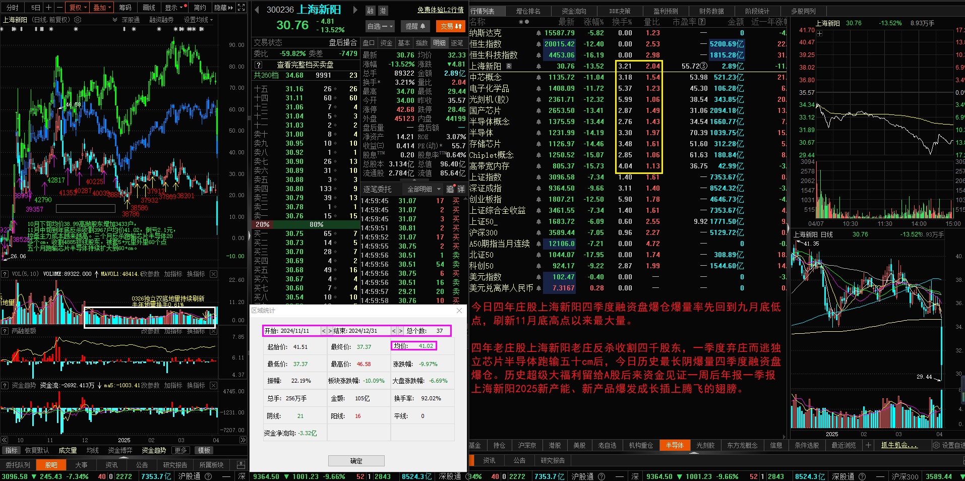Viewport: 965px width, 481px height.
Task: Step the 结束 date later with its right arrow
Action: (x=401, y=331)
